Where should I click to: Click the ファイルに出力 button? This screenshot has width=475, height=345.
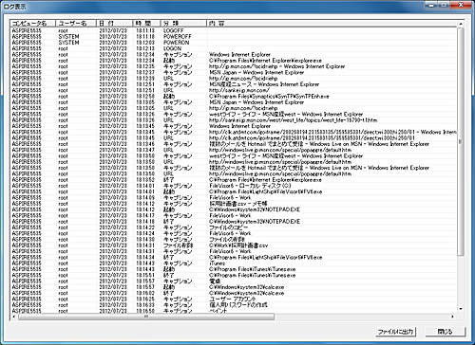[x=396, y=332]
